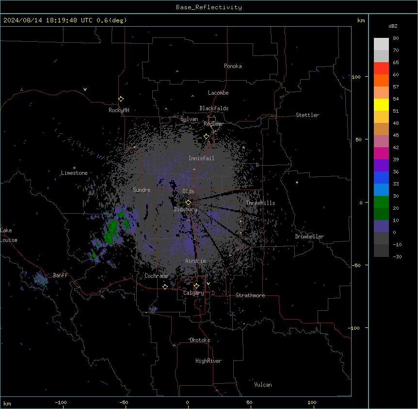The height and width of the screenshot is (409, 418).
Task: Click the 65 value on the dBZ scale
Action: tap(396, 63)
